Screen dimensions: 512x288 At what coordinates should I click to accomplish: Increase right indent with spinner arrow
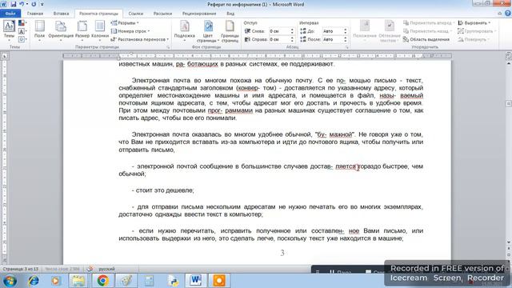[x=292, y=38]
